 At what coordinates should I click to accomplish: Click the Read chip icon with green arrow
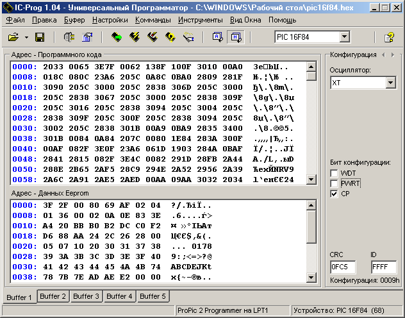[117, 37]
